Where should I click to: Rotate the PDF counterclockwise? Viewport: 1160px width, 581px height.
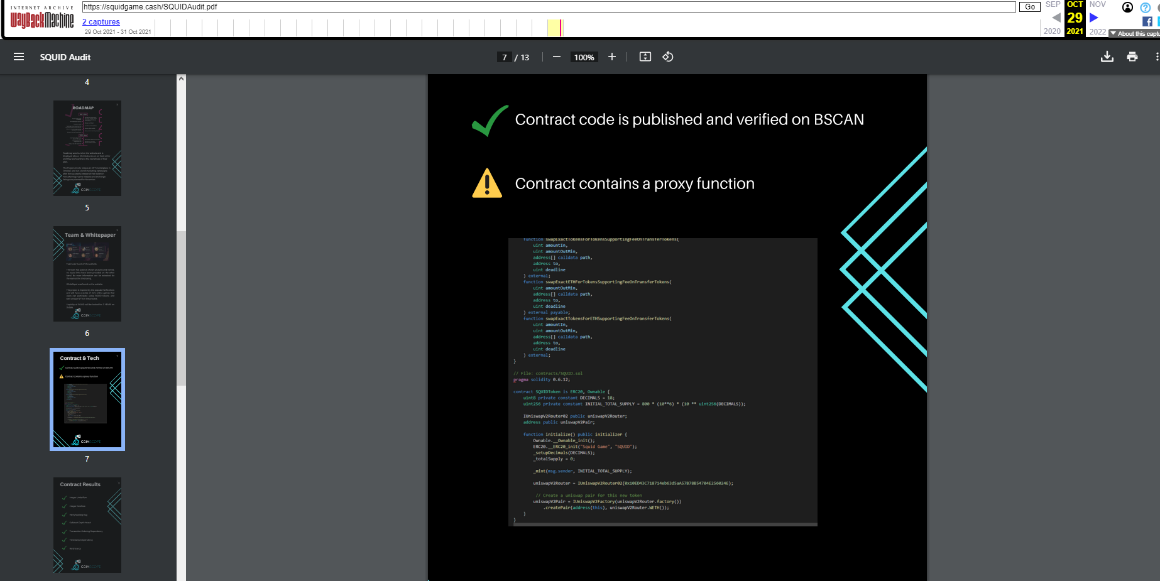[x=668, y=57]
